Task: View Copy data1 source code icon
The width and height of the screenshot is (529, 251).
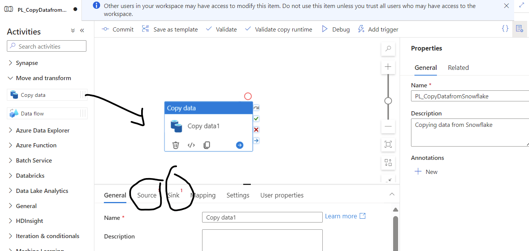Action: (191, 145)
